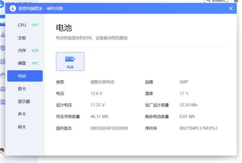Click the memory usage 42% value
This screenshot has width=242, height=163.
click(x=35, y=51)
